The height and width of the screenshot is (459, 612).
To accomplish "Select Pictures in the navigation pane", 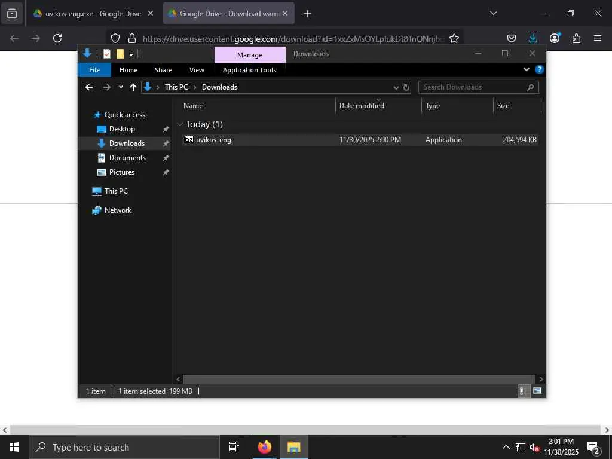I will [121, 172].
